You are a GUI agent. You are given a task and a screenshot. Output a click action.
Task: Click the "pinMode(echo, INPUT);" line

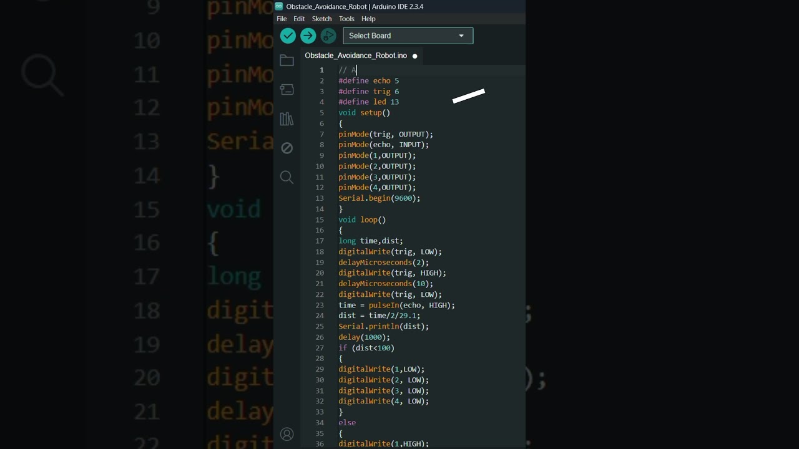click(x=384, y=145)
